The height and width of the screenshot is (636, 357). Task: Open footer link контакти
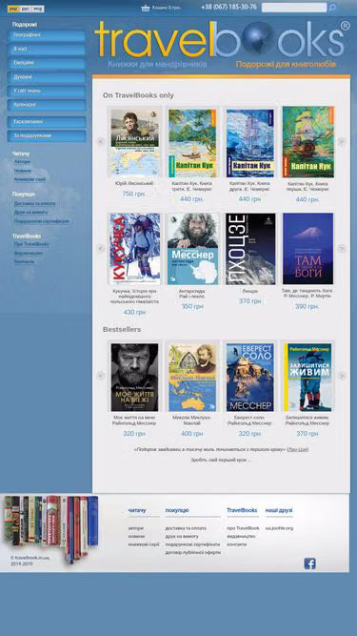pyautogui.click(x=236, y=544)
